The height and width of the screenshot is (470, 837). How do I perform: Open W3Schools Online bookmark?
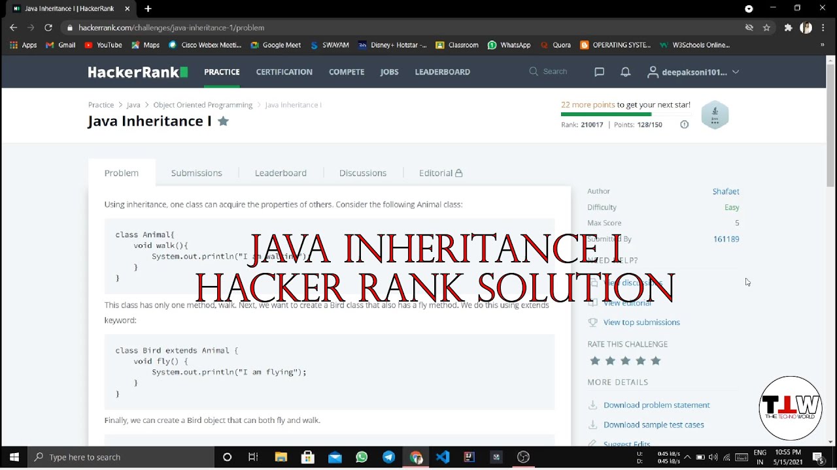tap(694, 45)
